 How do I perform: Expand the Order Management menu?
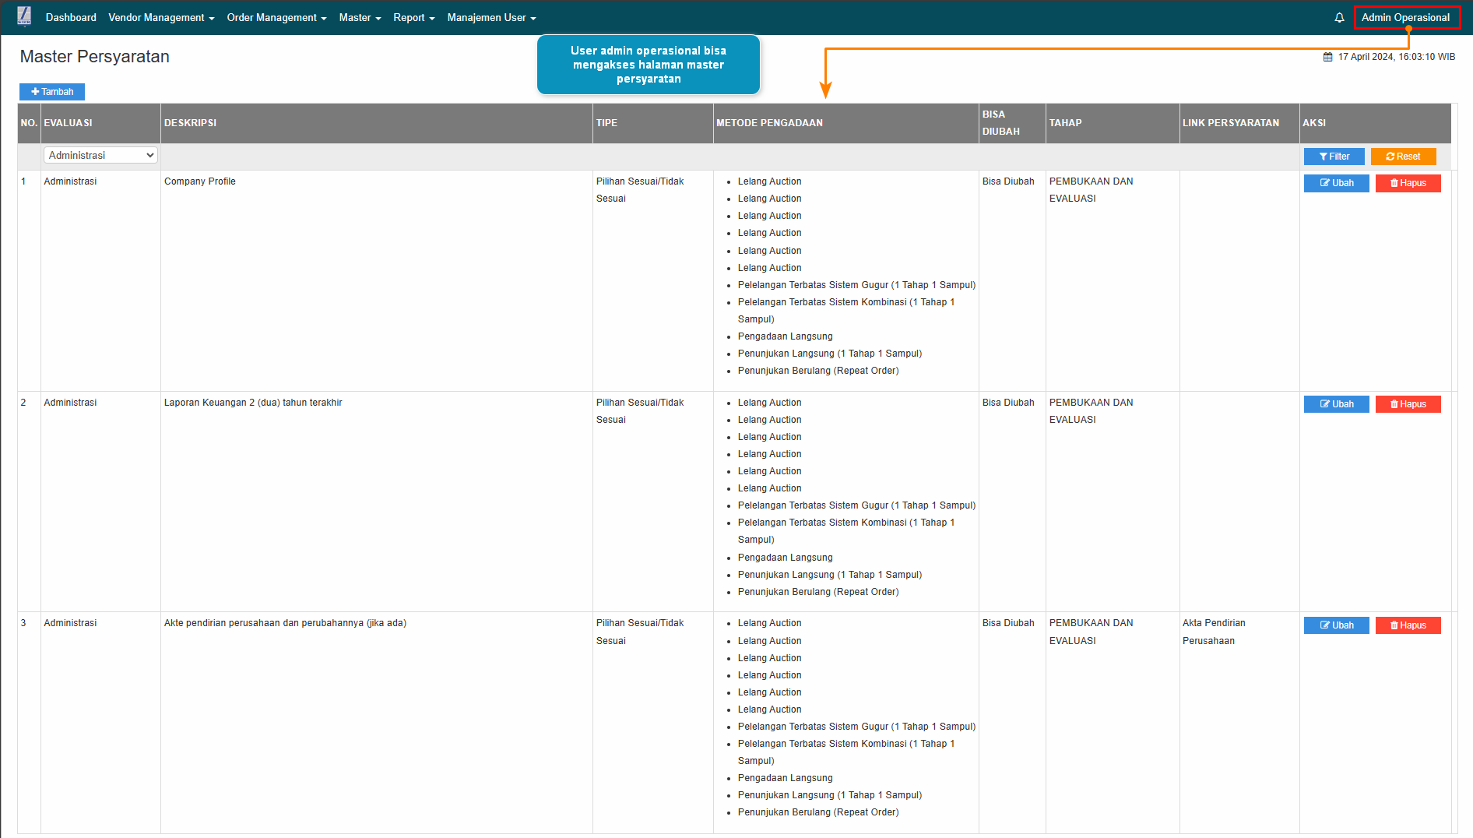(276, 18)
